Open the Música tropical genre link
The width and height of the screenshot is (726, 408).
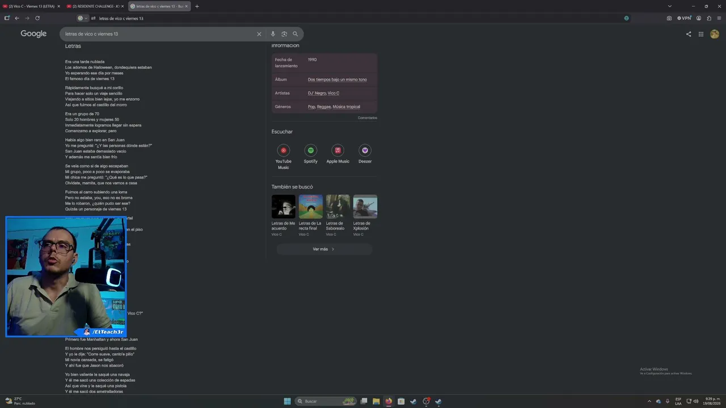click(347, 107)
